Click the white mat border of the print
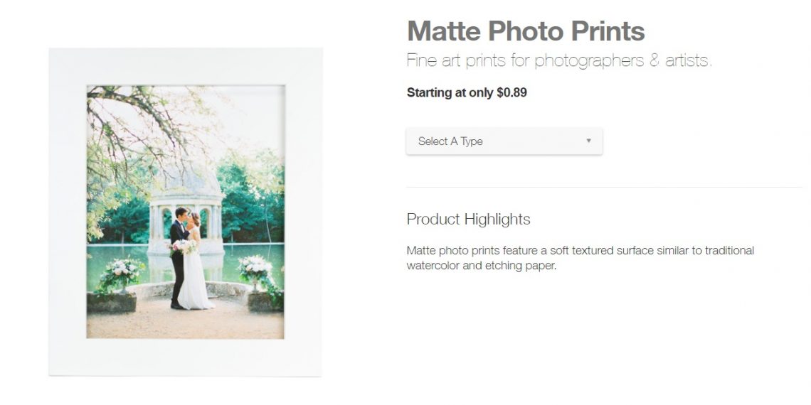 click(x=68, y=213)
